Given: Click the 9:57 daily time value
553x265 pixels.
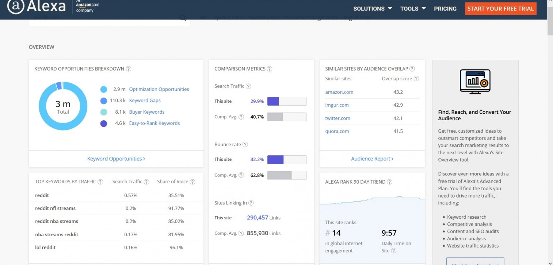Looking at the screenshot, I should pyautogui.click(x=389, y=233).
